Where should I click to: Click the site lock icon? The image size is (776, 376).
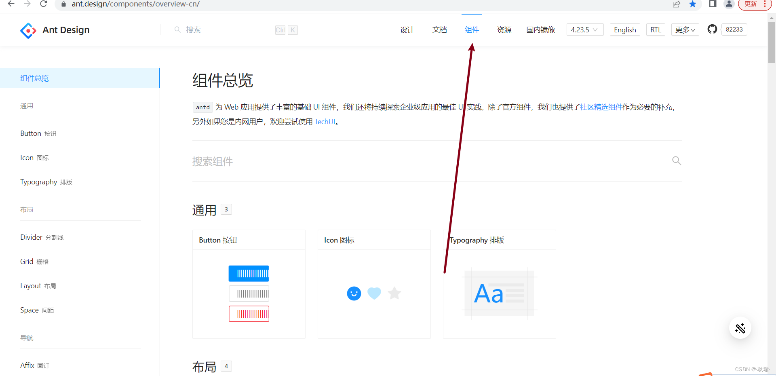pyautogui.click(x=63, y=4)
